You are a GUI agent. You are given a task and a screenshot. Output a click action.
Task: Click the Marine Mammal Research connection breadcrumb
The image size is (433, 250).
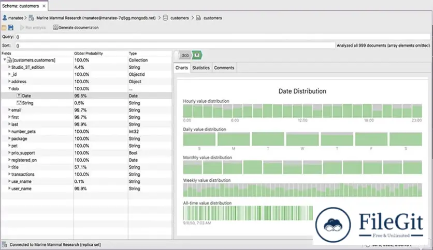[96, 18]
